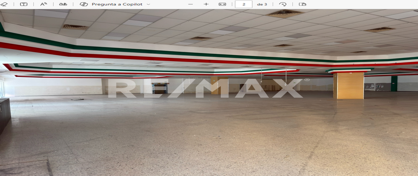Click the 'de 3' page count text
418x176 pixels.
click(x=262, y=4)
